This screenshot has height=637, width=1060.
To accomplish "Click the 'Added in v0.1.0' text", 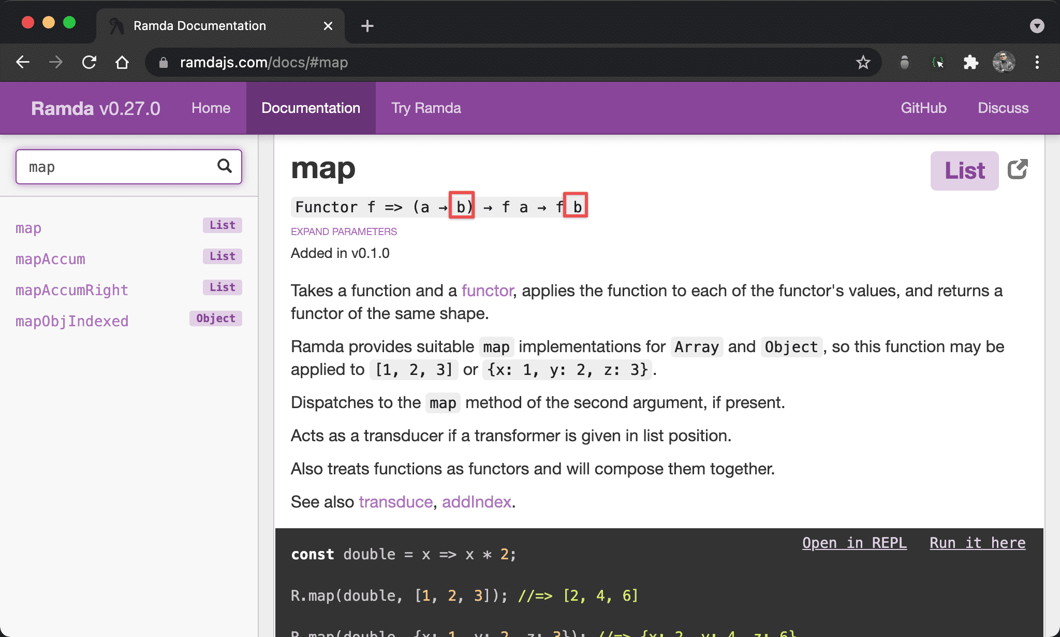I will (x=340, y=253).
